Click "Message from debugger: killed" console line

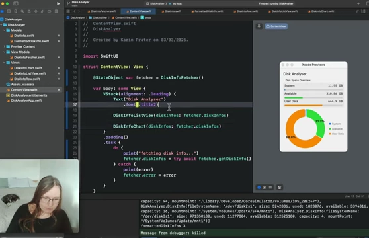point(173,233)
